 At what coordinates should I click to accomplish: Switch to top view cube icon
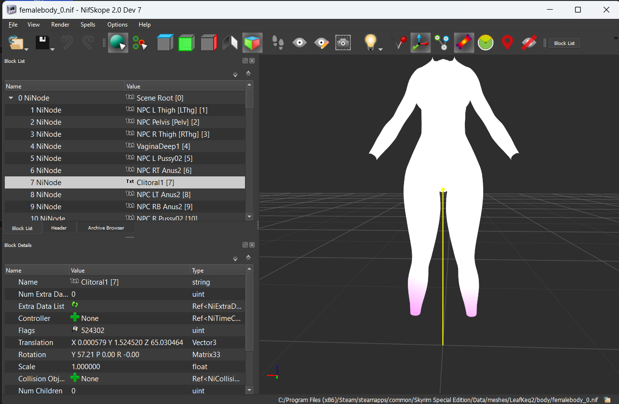click(x=165, y=43)
